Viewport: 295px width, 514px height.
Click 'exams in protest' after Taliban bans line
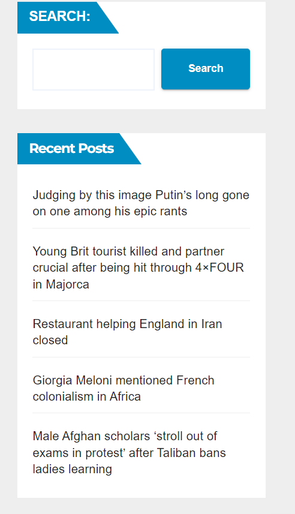[x=129, y=453]
